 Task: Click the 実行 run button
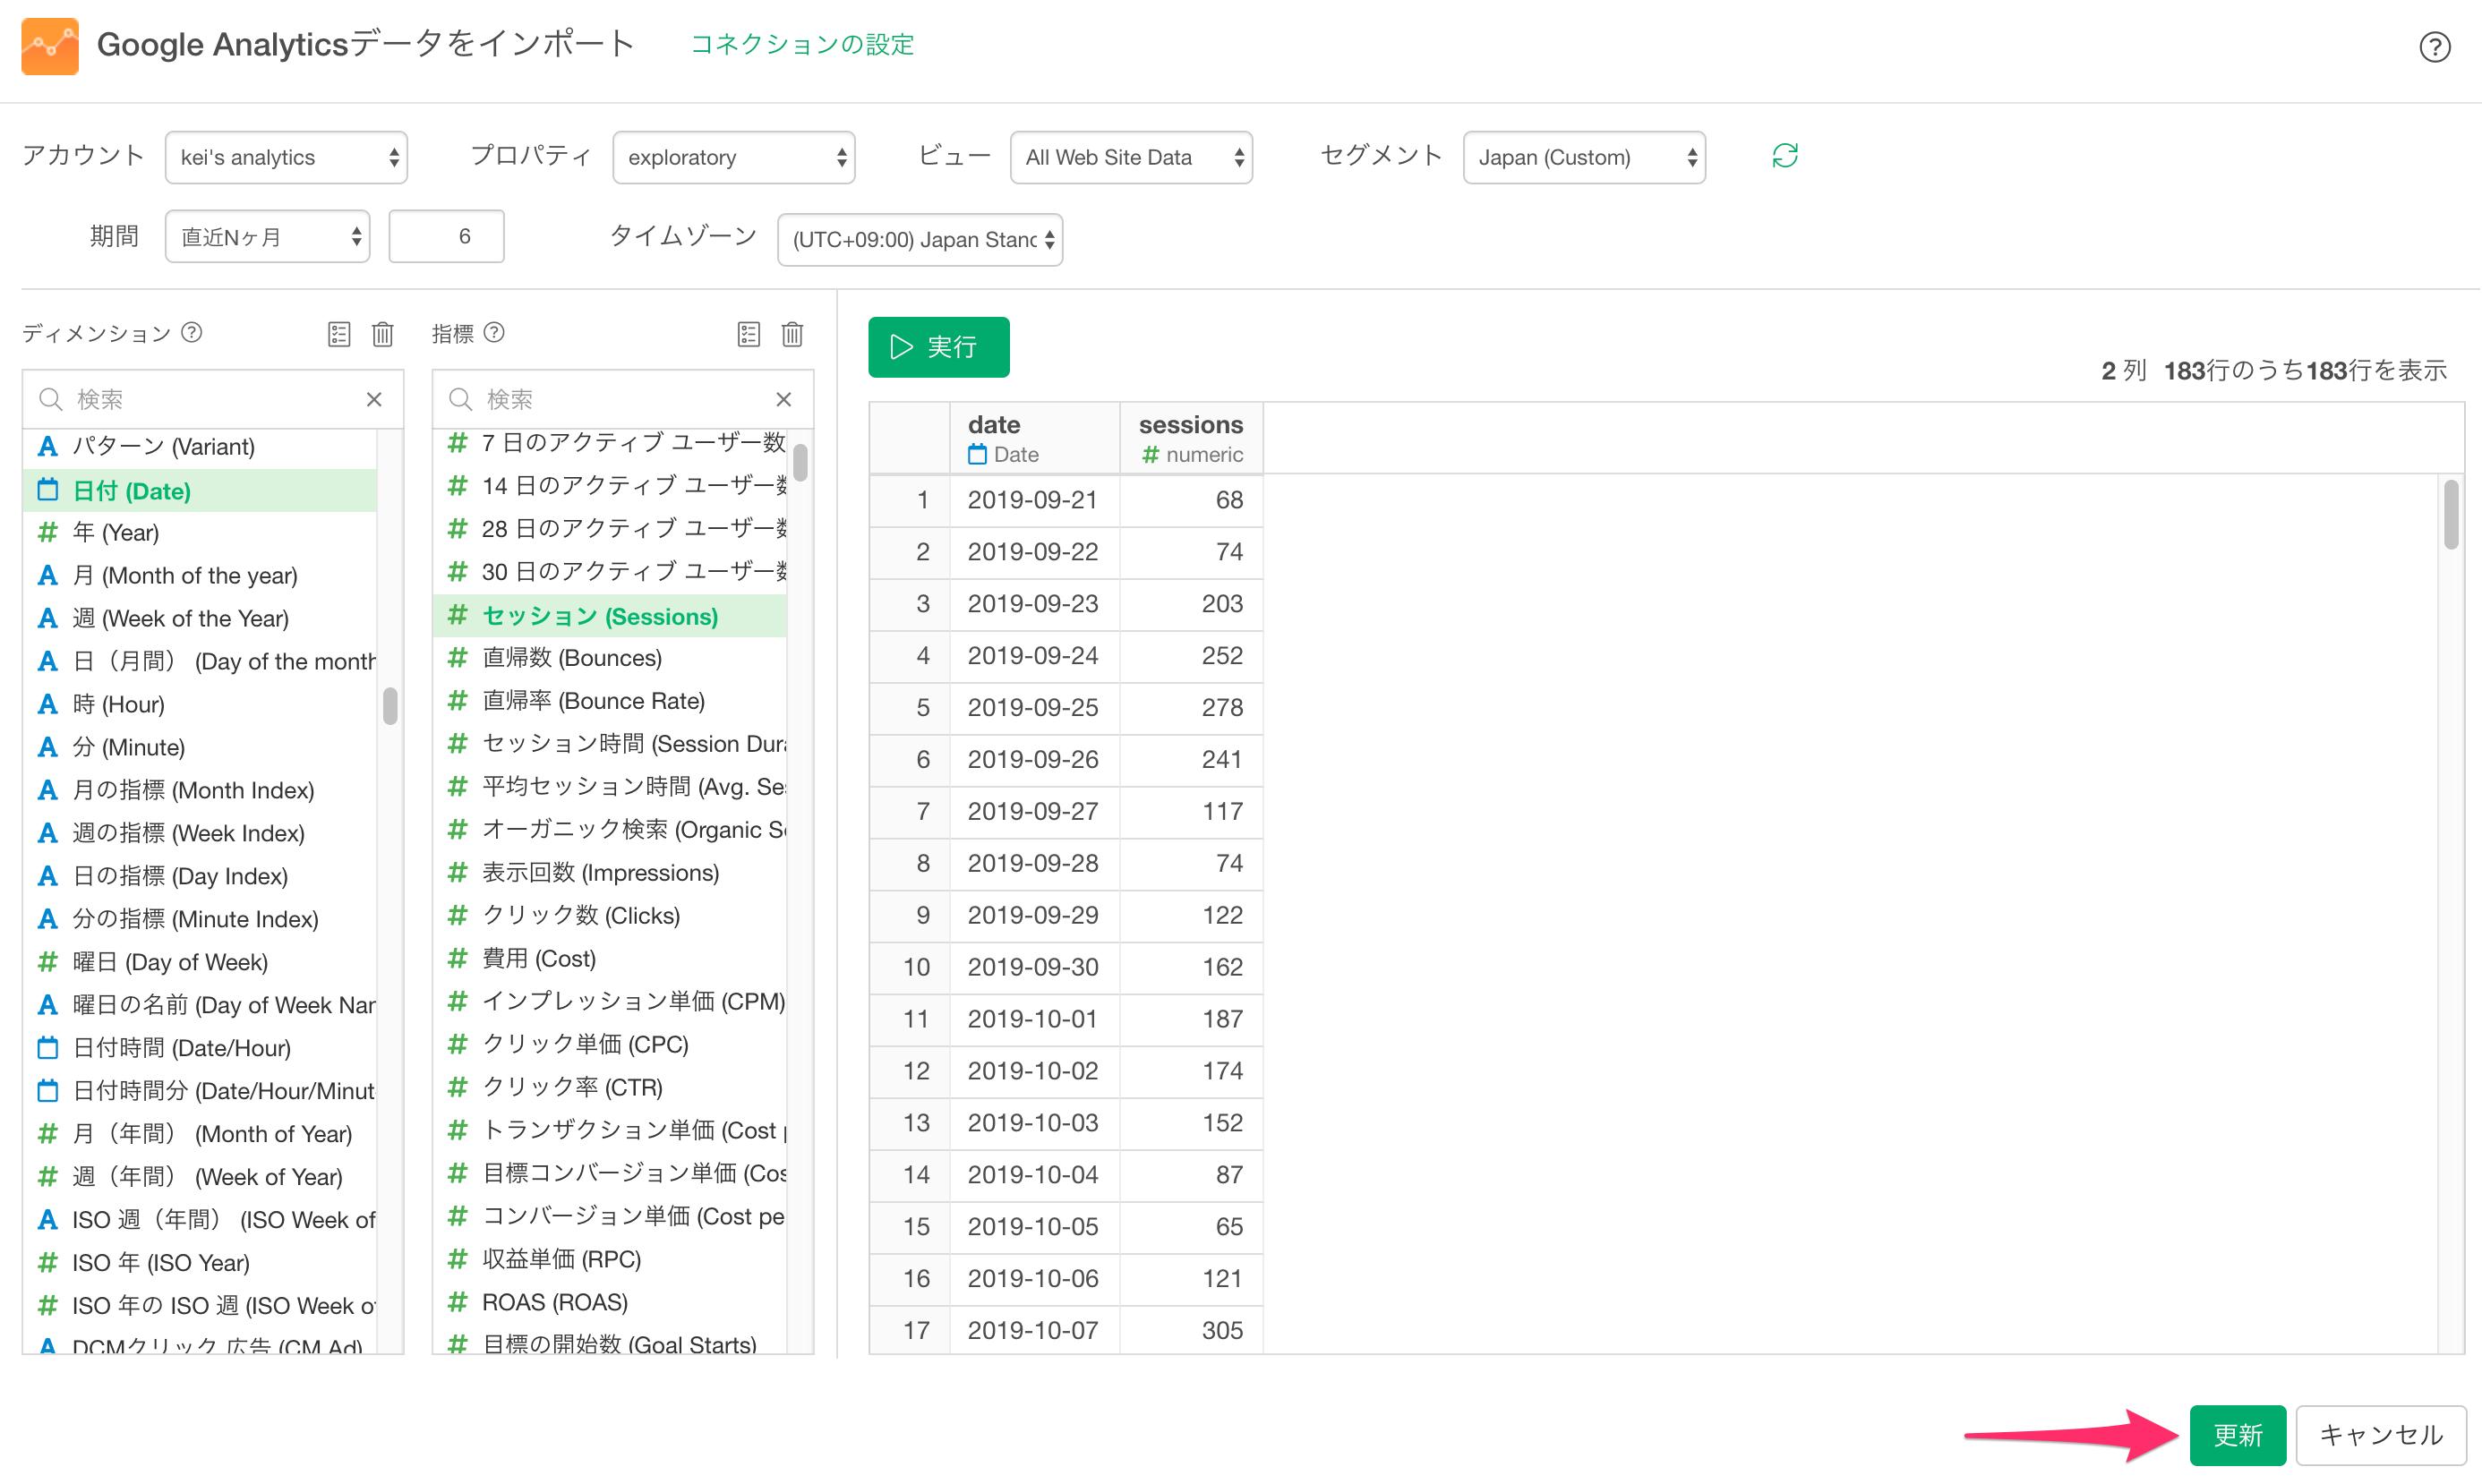point(938,347)
